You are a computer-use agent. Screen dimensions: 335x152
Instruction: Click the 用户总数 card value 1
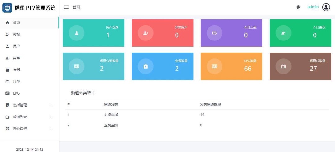[x=108, y=35]
